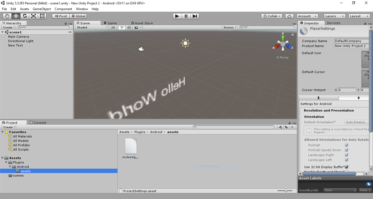Open the cloud services icon
The image size is (373, 199).
click(x=289, y=16)
